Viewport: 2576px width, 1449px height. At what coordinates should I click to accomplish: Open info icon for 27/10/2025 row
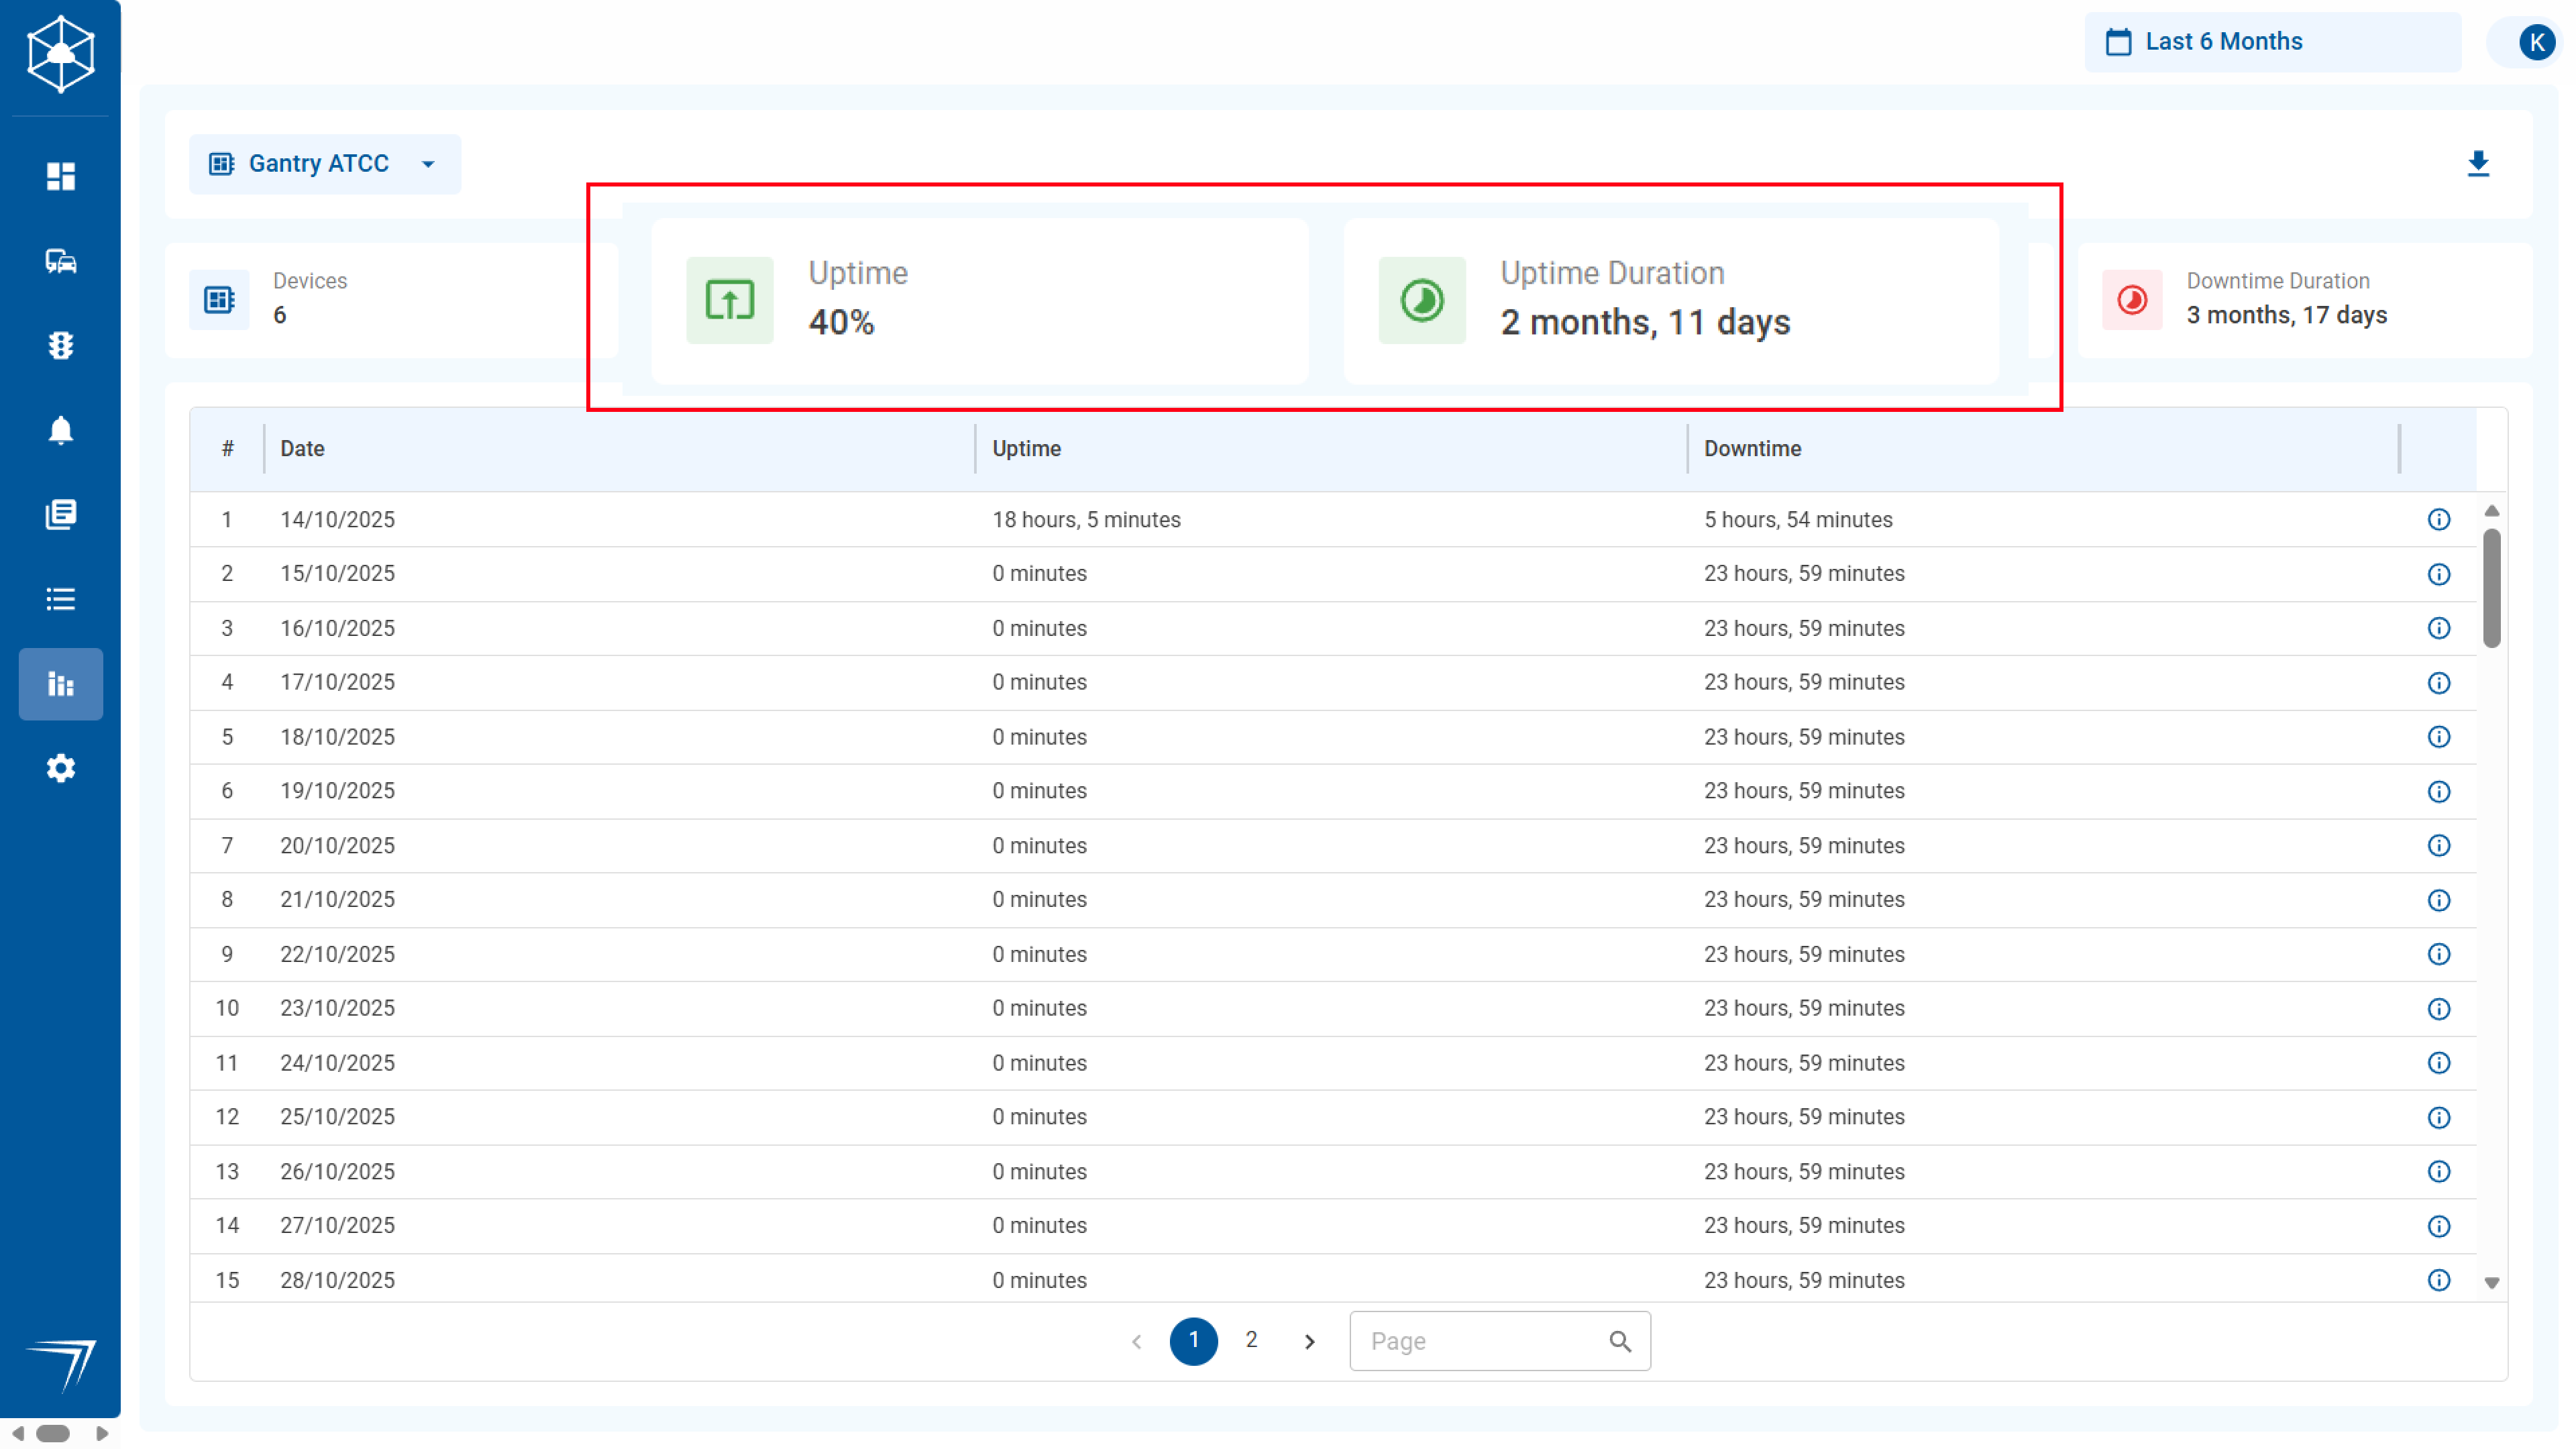coord(2439,1226)
